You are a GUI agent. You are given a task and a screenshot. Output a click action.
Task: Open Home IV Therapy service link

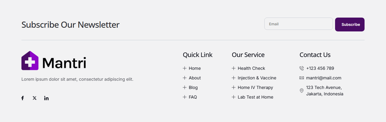click(x=255, y=87)
